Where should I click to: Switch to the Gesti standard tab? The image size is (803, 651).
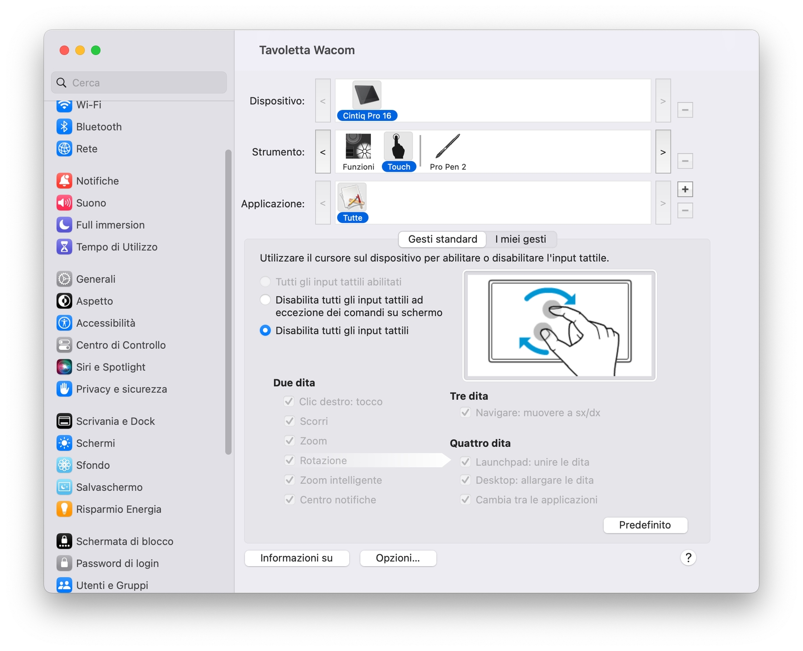442,239
